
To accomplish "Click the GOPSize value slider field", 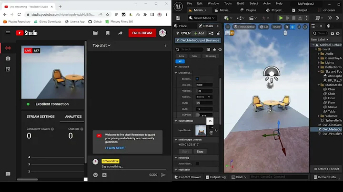I will [204, 115].
